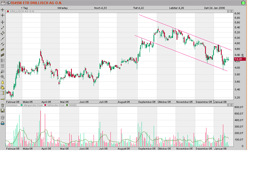Click 'April 05' on the price chart axis
The image size is (258, 195).
tap(46, 102)
